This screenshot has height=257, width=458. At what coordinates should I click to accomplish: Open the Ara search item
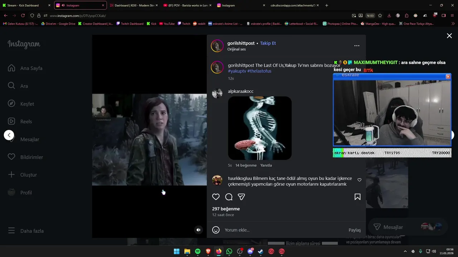click(18, 86)
